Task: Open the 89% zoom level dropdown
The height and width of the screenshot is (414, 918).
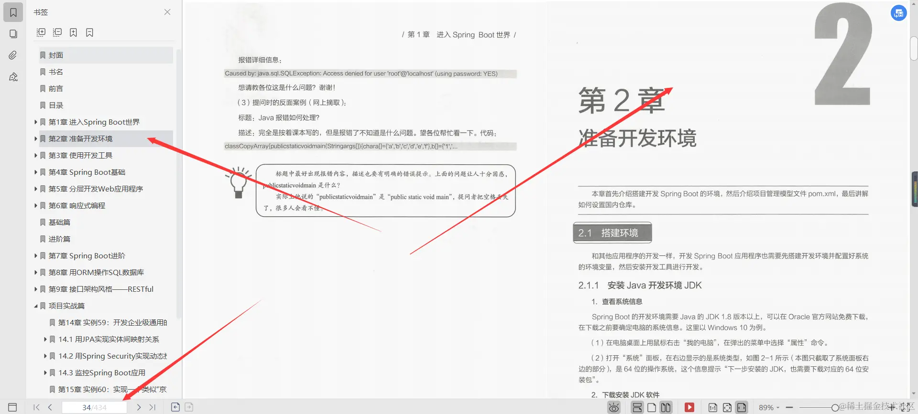Action: 769,407
